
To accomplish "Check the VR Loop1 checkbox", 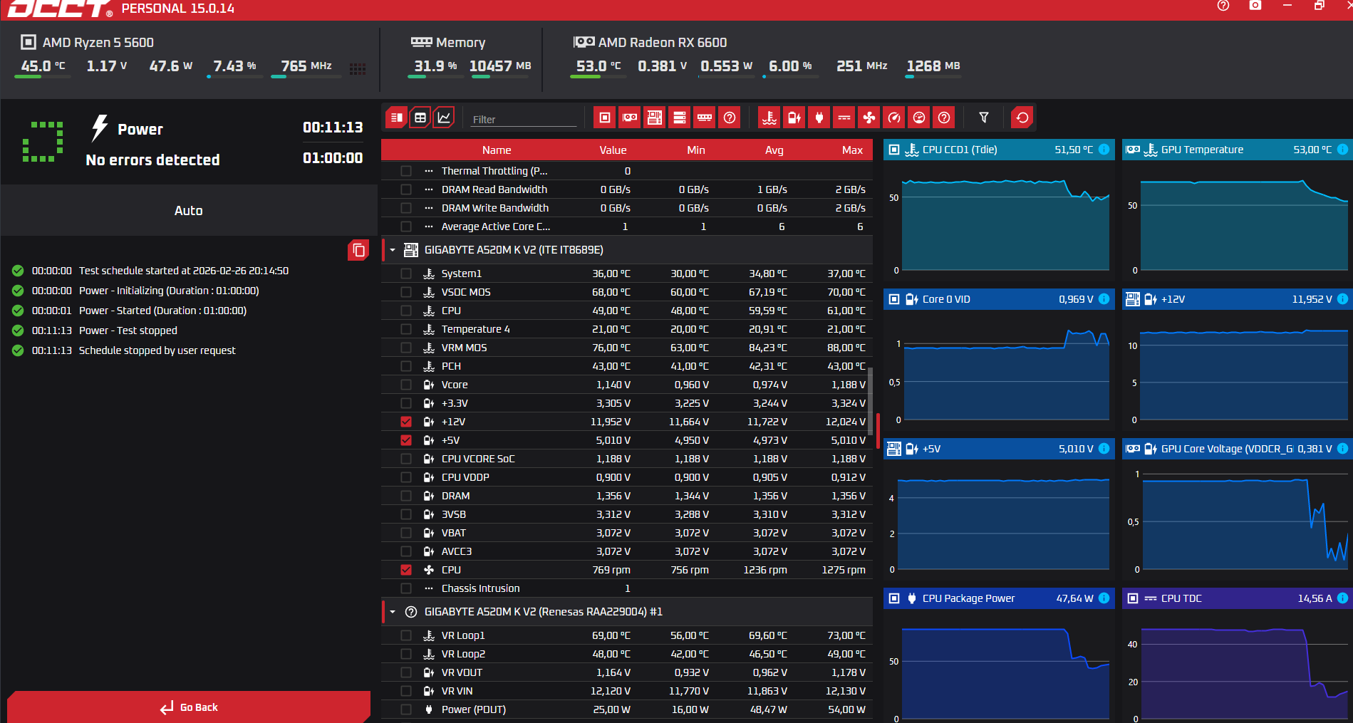I will tap(406, 635).
